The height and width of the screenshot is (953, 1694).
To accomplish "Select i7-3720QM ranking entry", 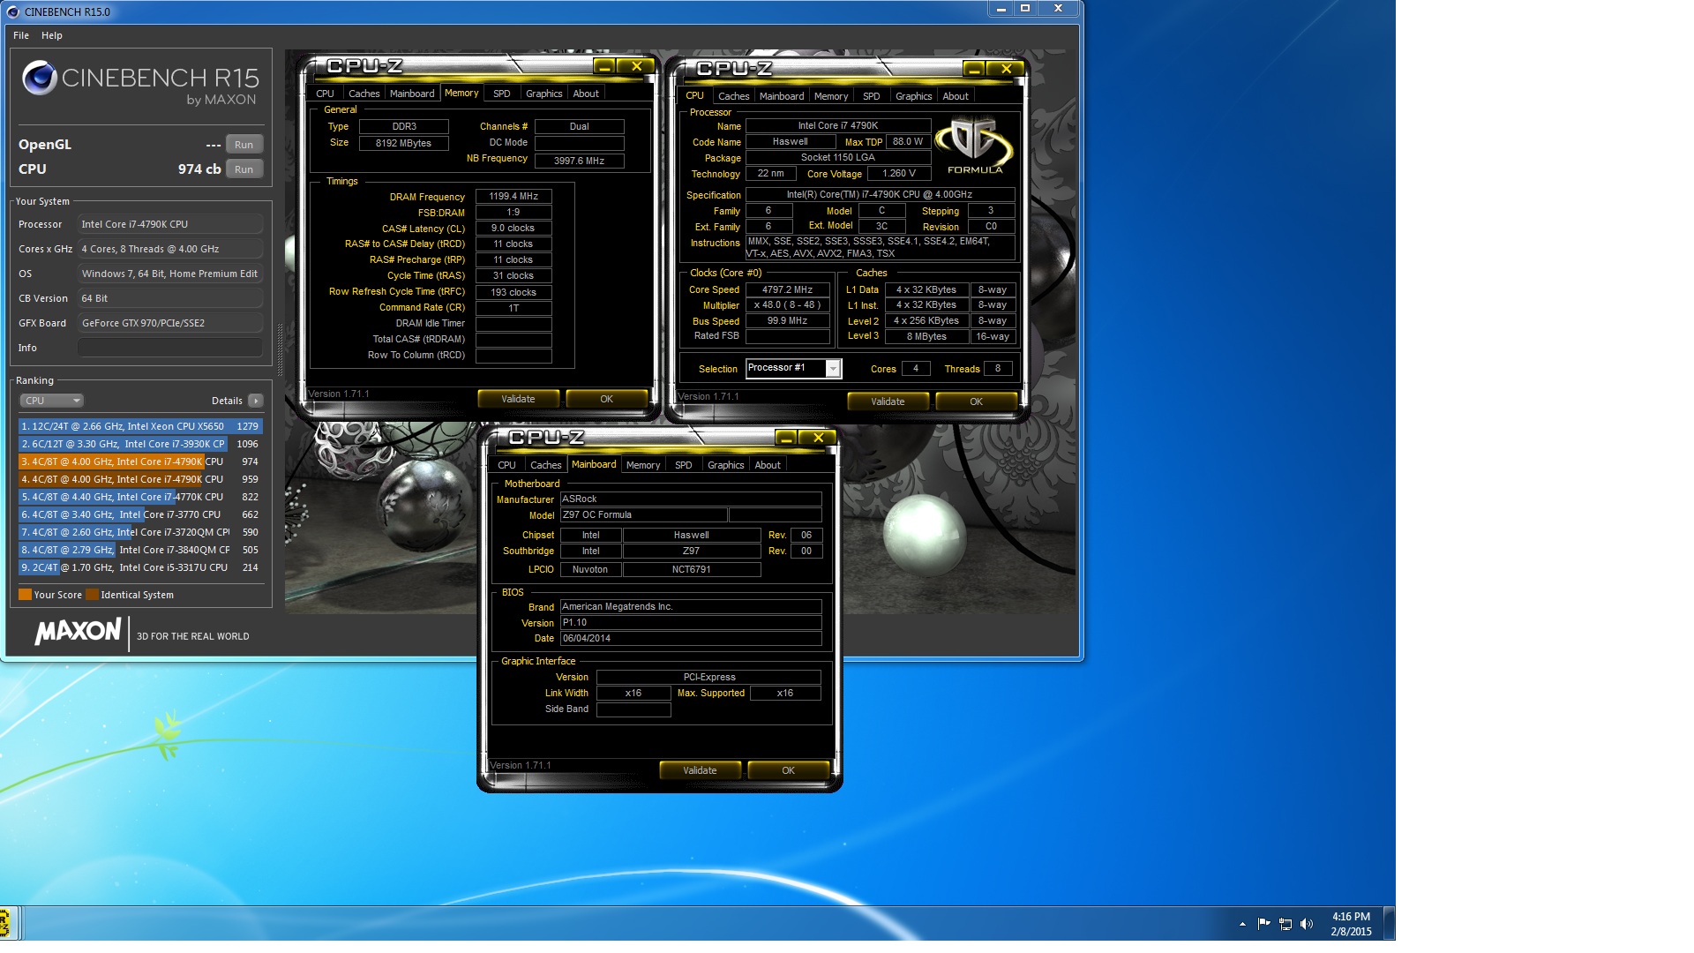I will pyautogui.click(x=140, y=532).
